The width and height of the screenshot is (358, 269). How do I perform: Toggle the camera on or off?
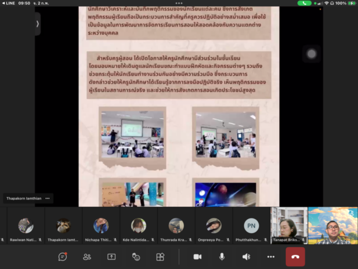[197, 257]
